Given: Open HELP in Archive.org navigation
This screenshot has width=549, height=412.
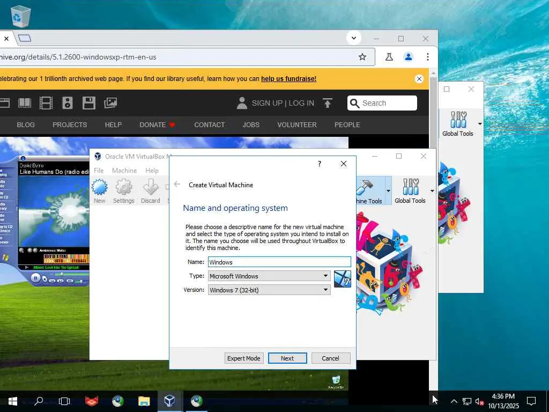Looking at the screenshot, I should [x=113, y=124].
